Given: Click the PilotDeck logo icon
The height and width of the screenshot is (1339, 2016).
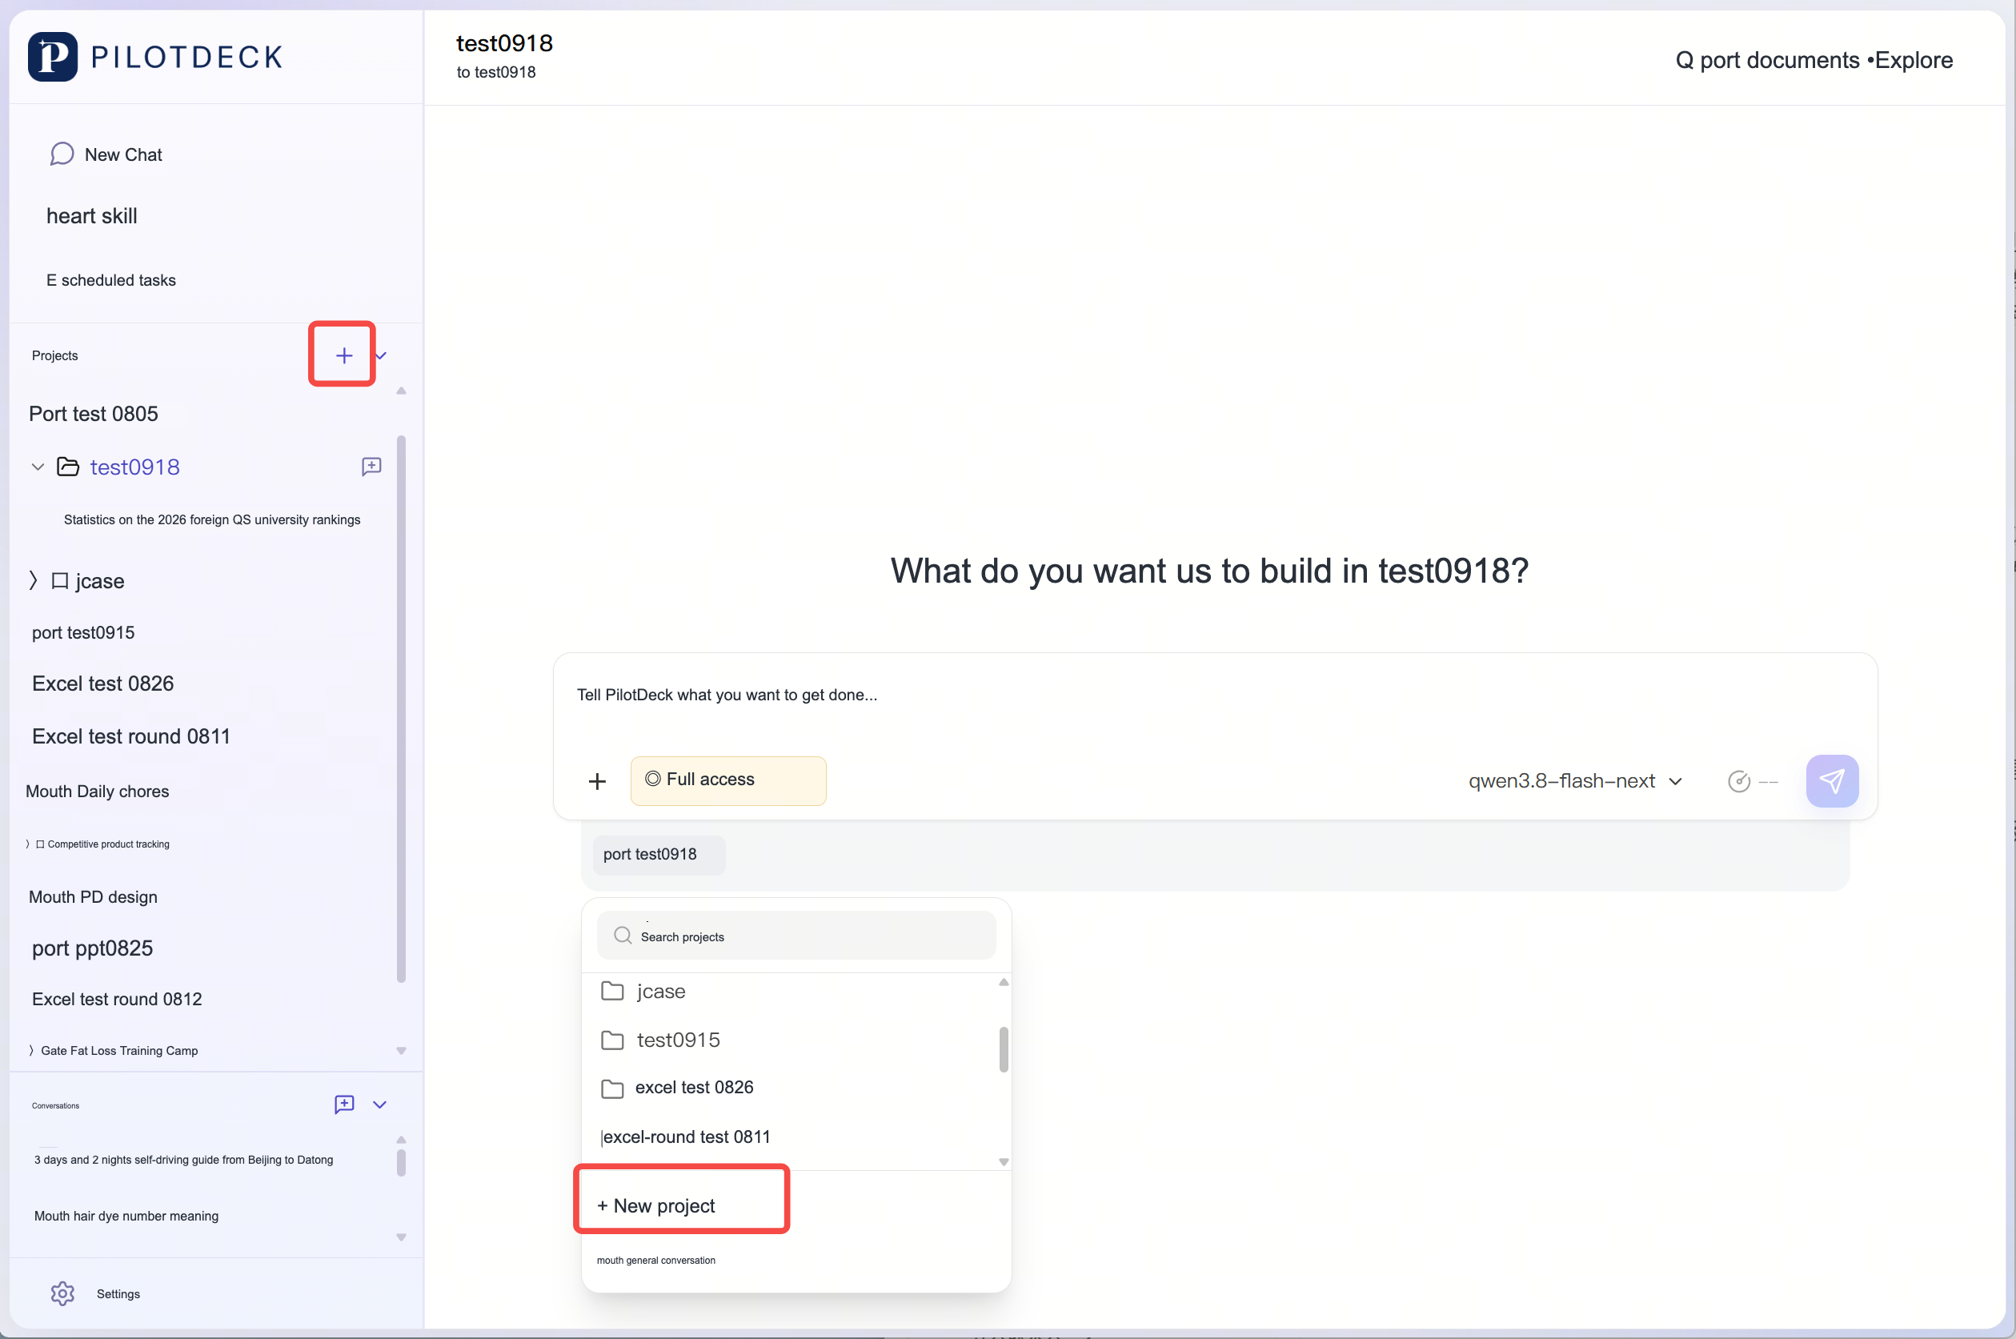Looking at the screenshot, I should tap(52, 56).
